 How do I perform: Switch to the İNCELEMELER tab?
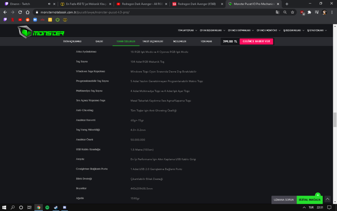pyautogui.click(x=180, y=41)
